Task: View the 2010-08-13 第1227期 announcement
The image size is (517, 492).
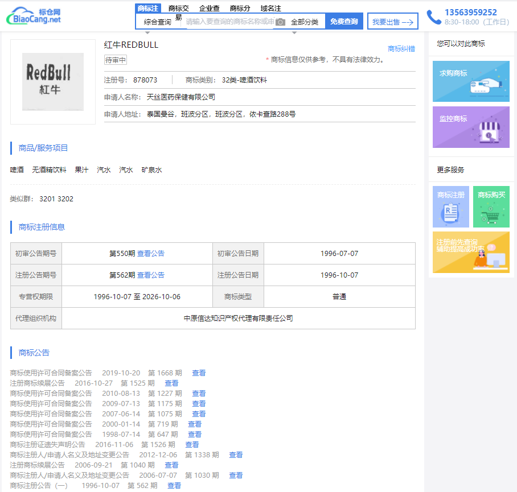Action: (x=199, y=394)
